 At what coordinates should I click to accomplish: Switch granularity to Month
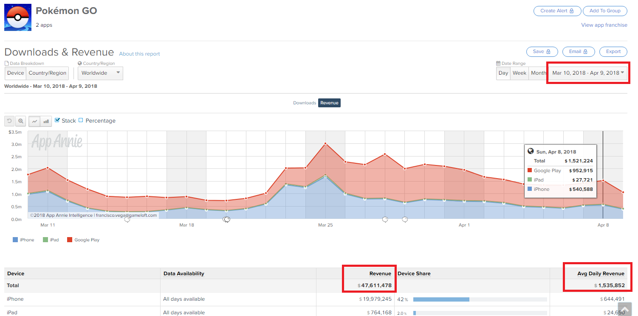(x=538, y=73)
